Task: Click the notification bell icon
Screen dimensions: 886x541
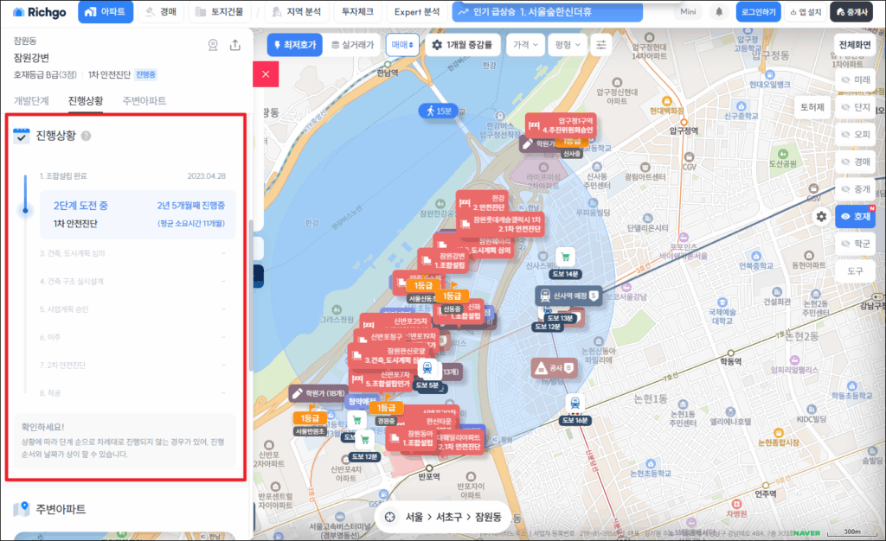Action: (x=719, y=12)
